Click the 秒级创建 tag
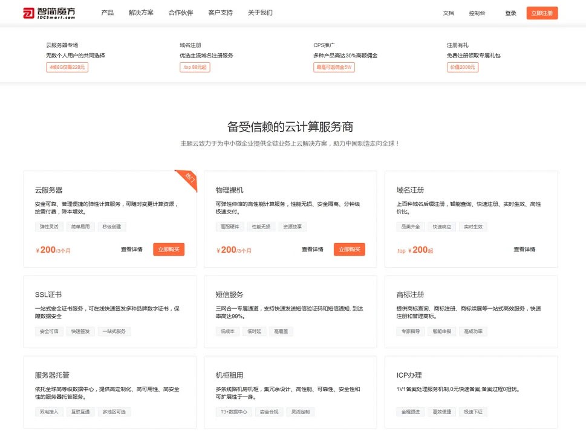The width and height of the screenshot is (586, 443). pos(112,227)
